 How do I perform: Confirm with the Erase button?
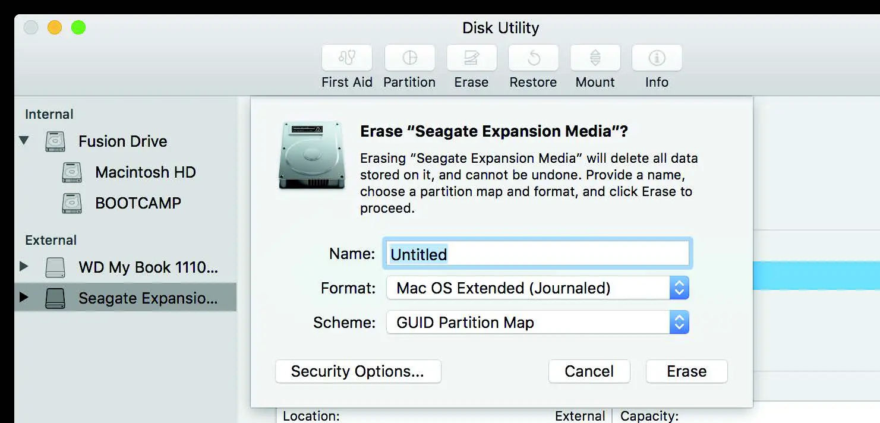point(686,371)
